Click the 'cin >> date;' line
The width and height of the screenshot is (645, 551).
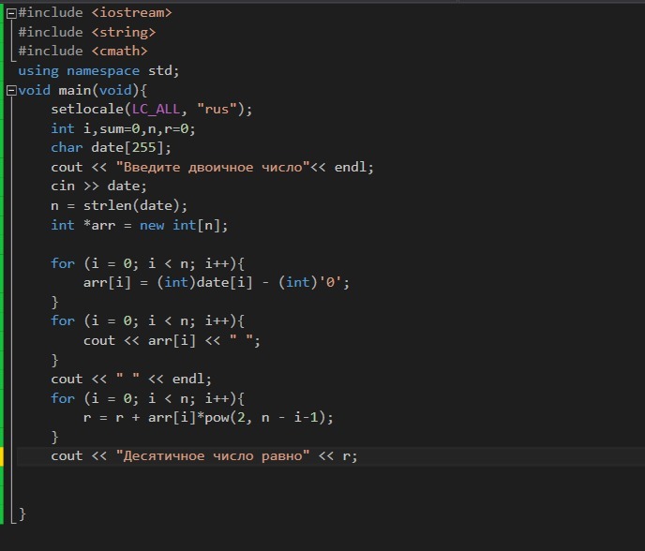[x=98, y=186]
